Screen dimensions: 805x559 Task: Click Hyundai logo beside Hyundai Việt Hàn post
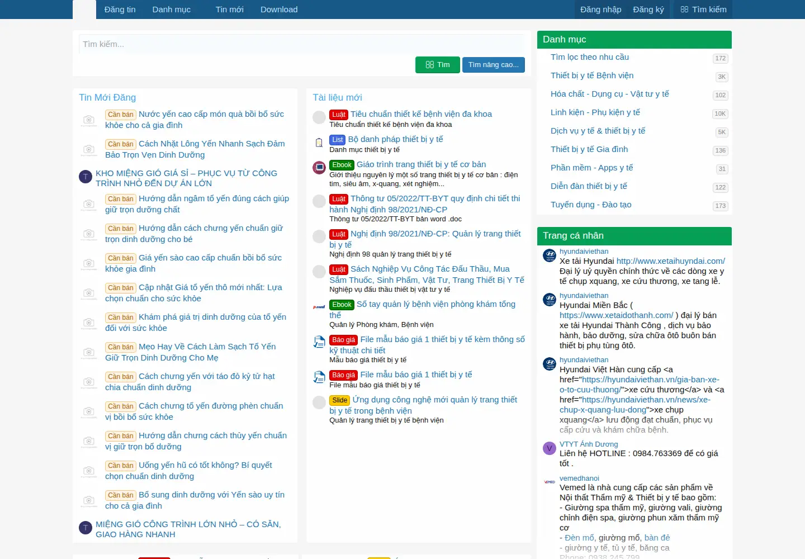tap(550, 364)
